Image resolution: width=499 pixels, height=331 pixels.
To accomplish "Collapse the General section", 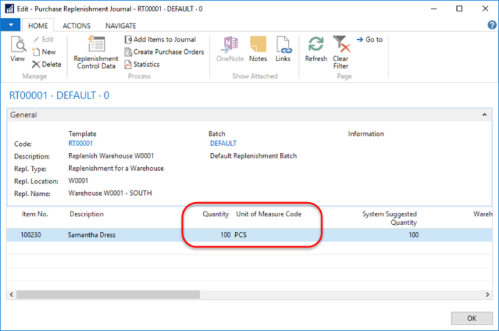I will 485,115.
